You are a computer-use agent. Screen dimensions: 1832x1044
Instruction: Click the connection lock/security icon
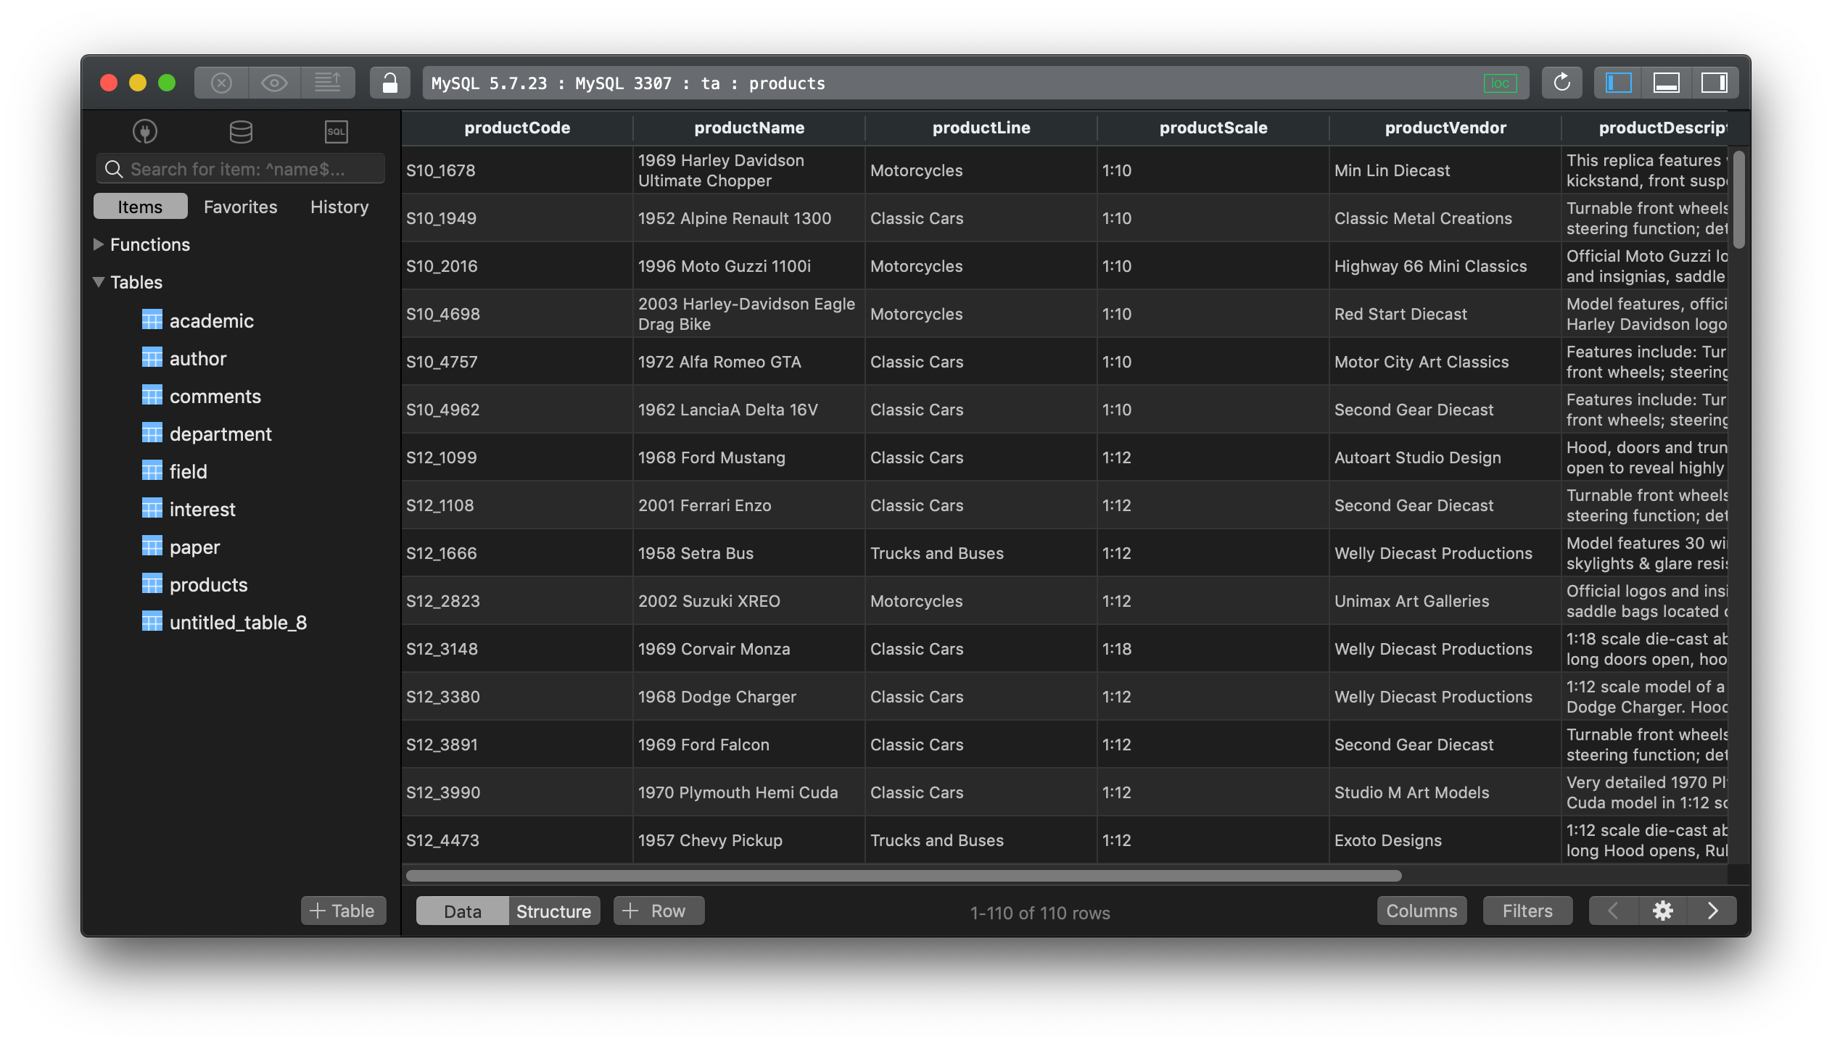[387, 82]
